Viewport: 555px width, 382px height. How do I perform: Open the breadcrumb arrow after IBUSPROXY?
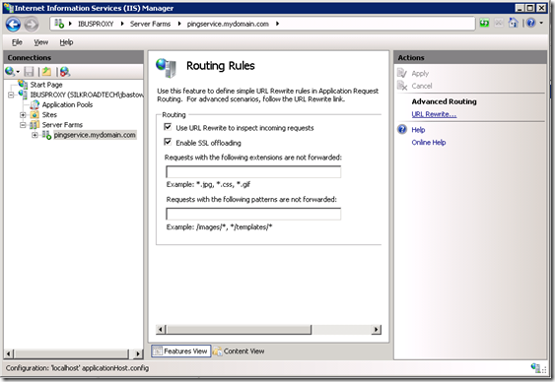(122, 24)
